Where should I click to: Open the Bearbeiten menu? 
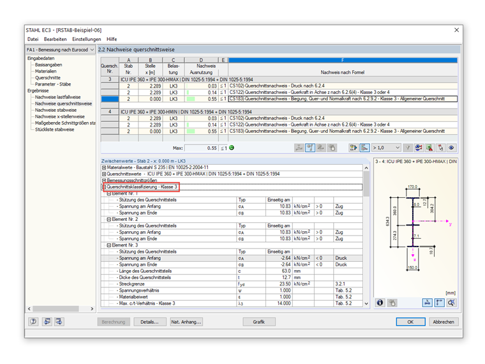coord(56,39)
